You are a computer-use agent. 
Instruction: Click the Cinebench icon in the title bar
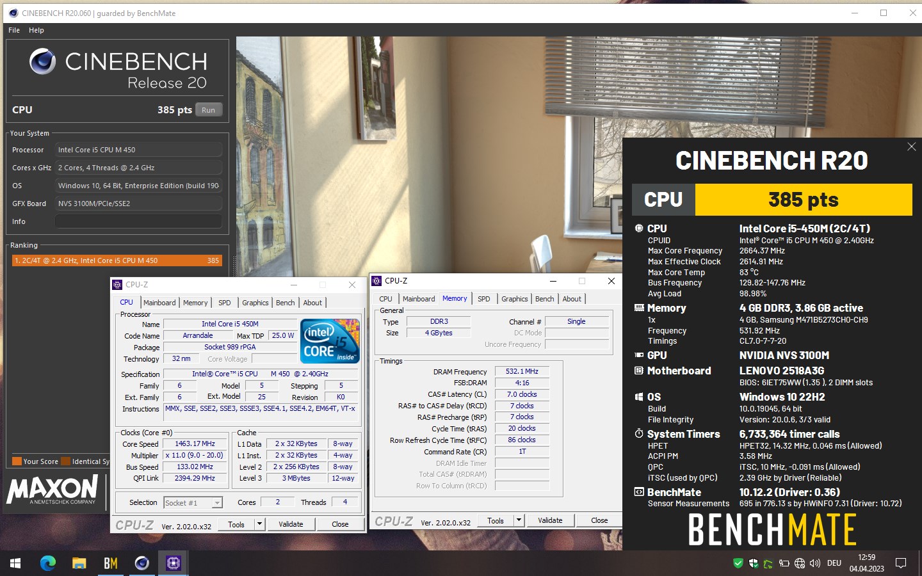(x=13, y=13)
